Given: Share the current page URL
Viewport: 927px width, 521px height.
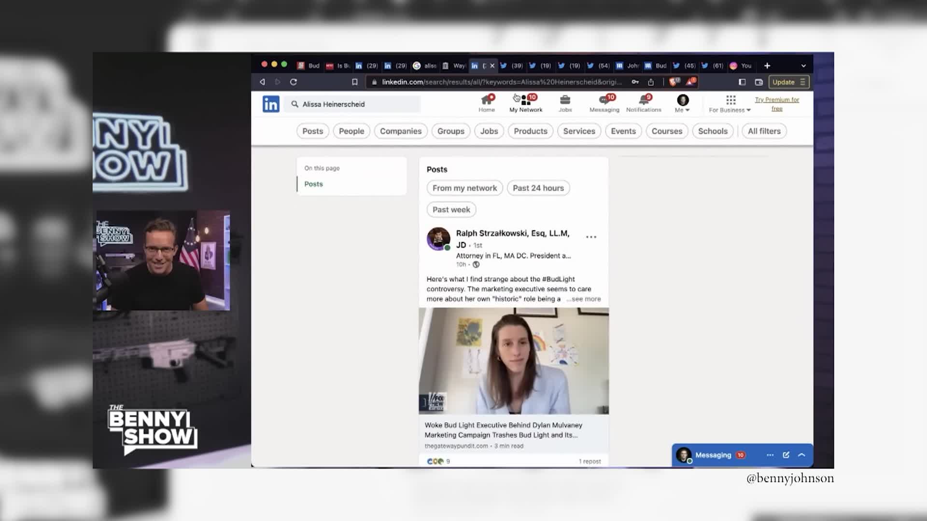Looking at the screenshot, I should (x=651, y=82).
